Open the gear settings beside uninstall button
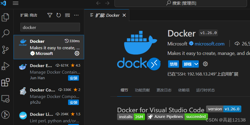The width and height of the screenshot is (250, 125). [x=205, y=64]
